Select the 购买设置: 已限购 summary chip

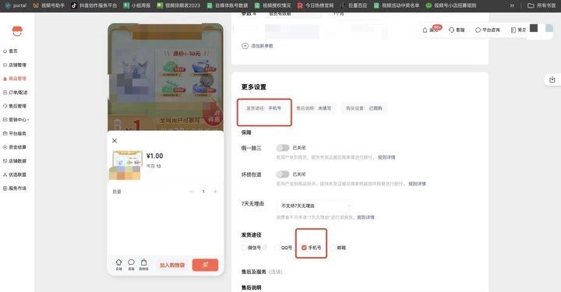click(364, 108)
